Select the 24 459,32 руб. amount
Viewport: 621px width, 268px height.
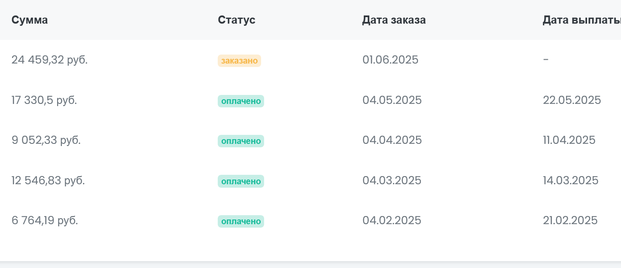[49, 60]
